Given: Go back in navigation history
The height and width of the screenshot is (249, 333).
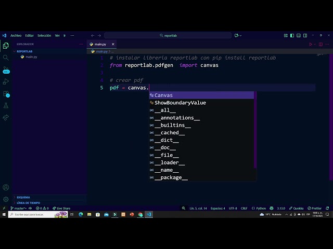Looking at the screenshot, I should pyautogui.click(x=93, y=36).
